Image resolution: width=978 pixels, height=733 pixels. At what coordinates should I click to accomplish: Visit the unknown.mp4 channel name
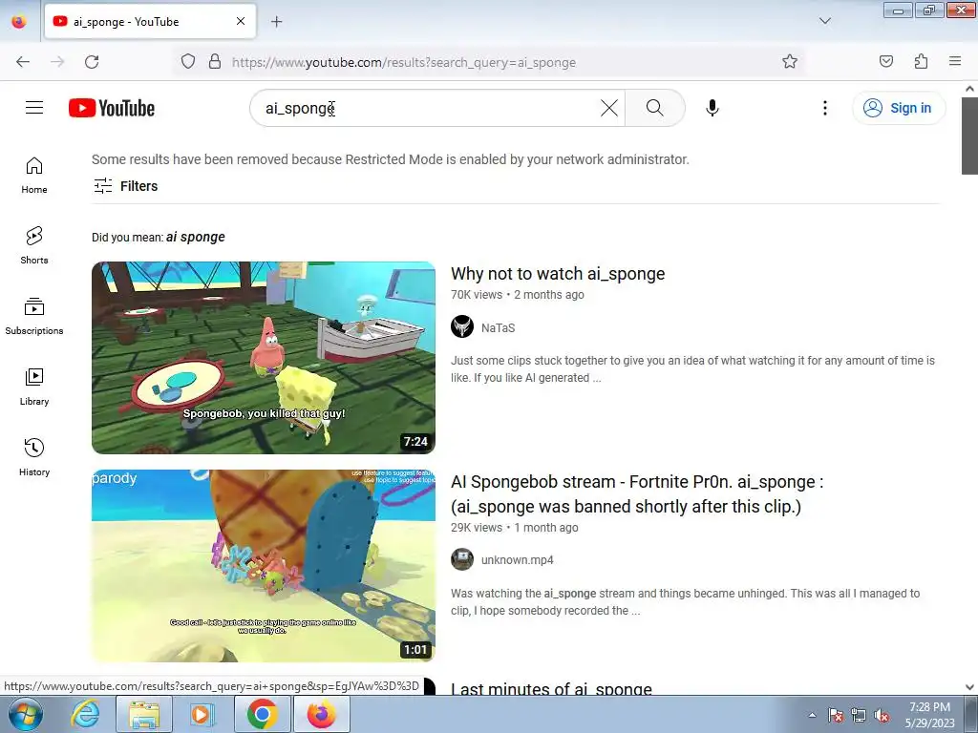(517, 559)
